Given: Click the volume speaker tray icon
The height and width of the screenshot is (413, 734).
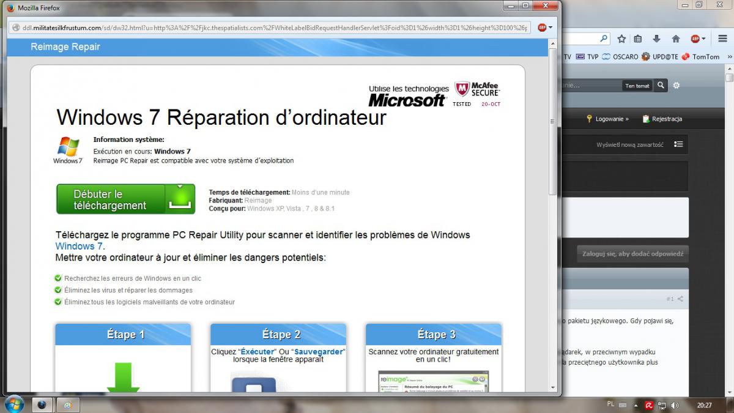Looking at the screenshot, I should (x=675, y=405).
